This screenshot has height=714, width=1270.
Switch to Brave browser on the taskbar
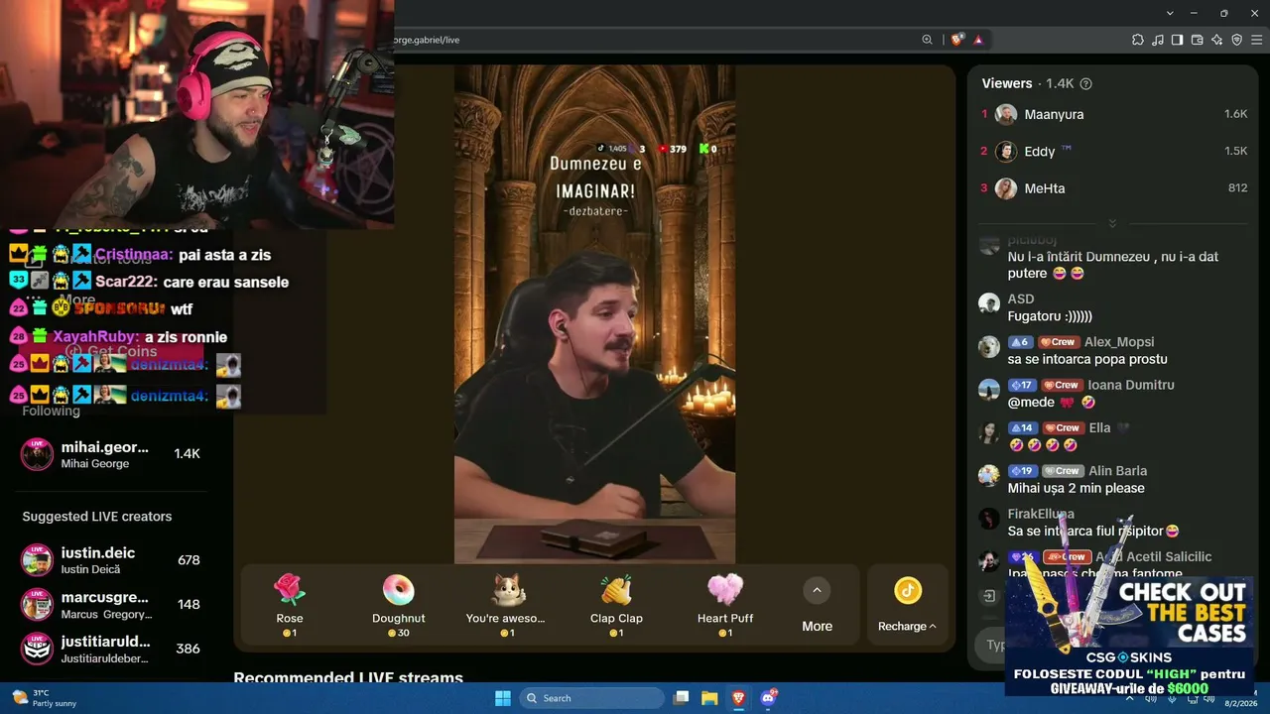click(738, 698)
